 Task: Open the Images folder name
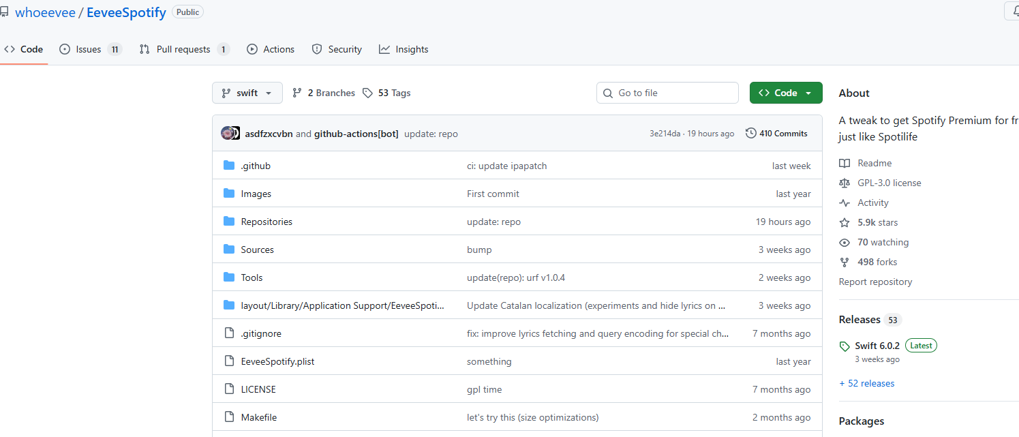[256, 194]
